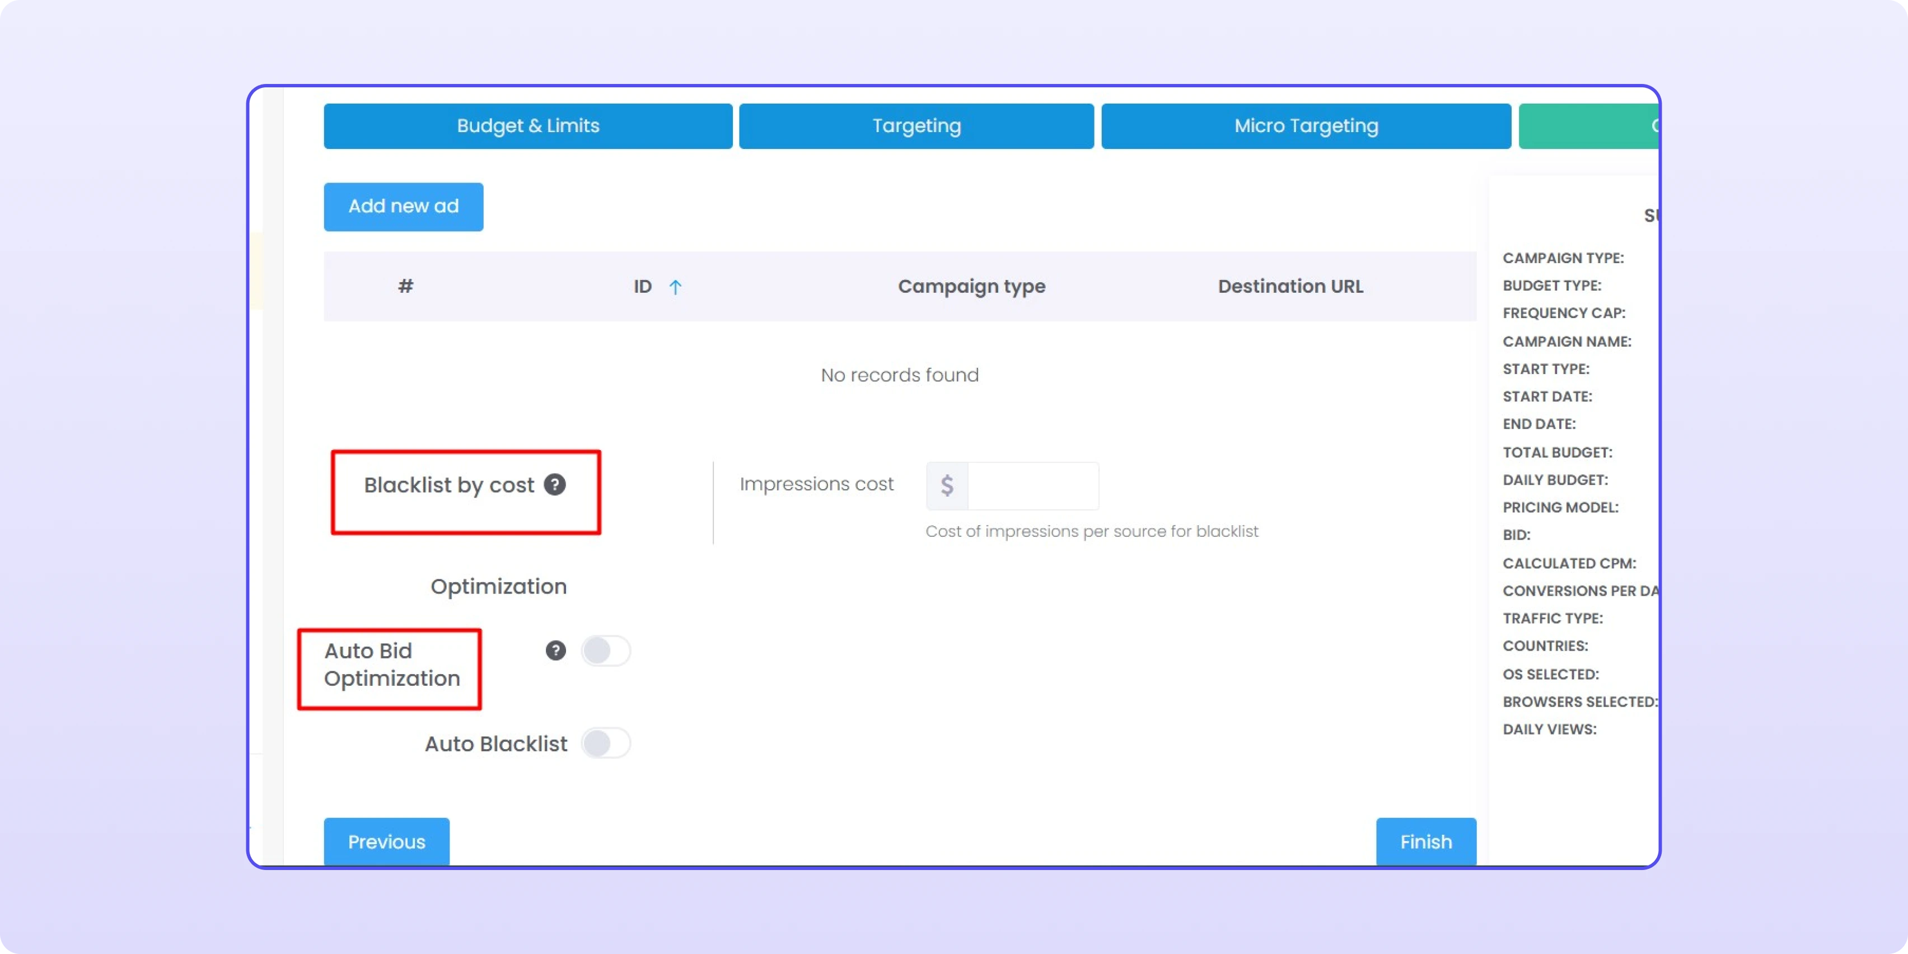The image size is (1908, 954).
Task: Switch to the Targeting tab
Action: pos(916,126)
